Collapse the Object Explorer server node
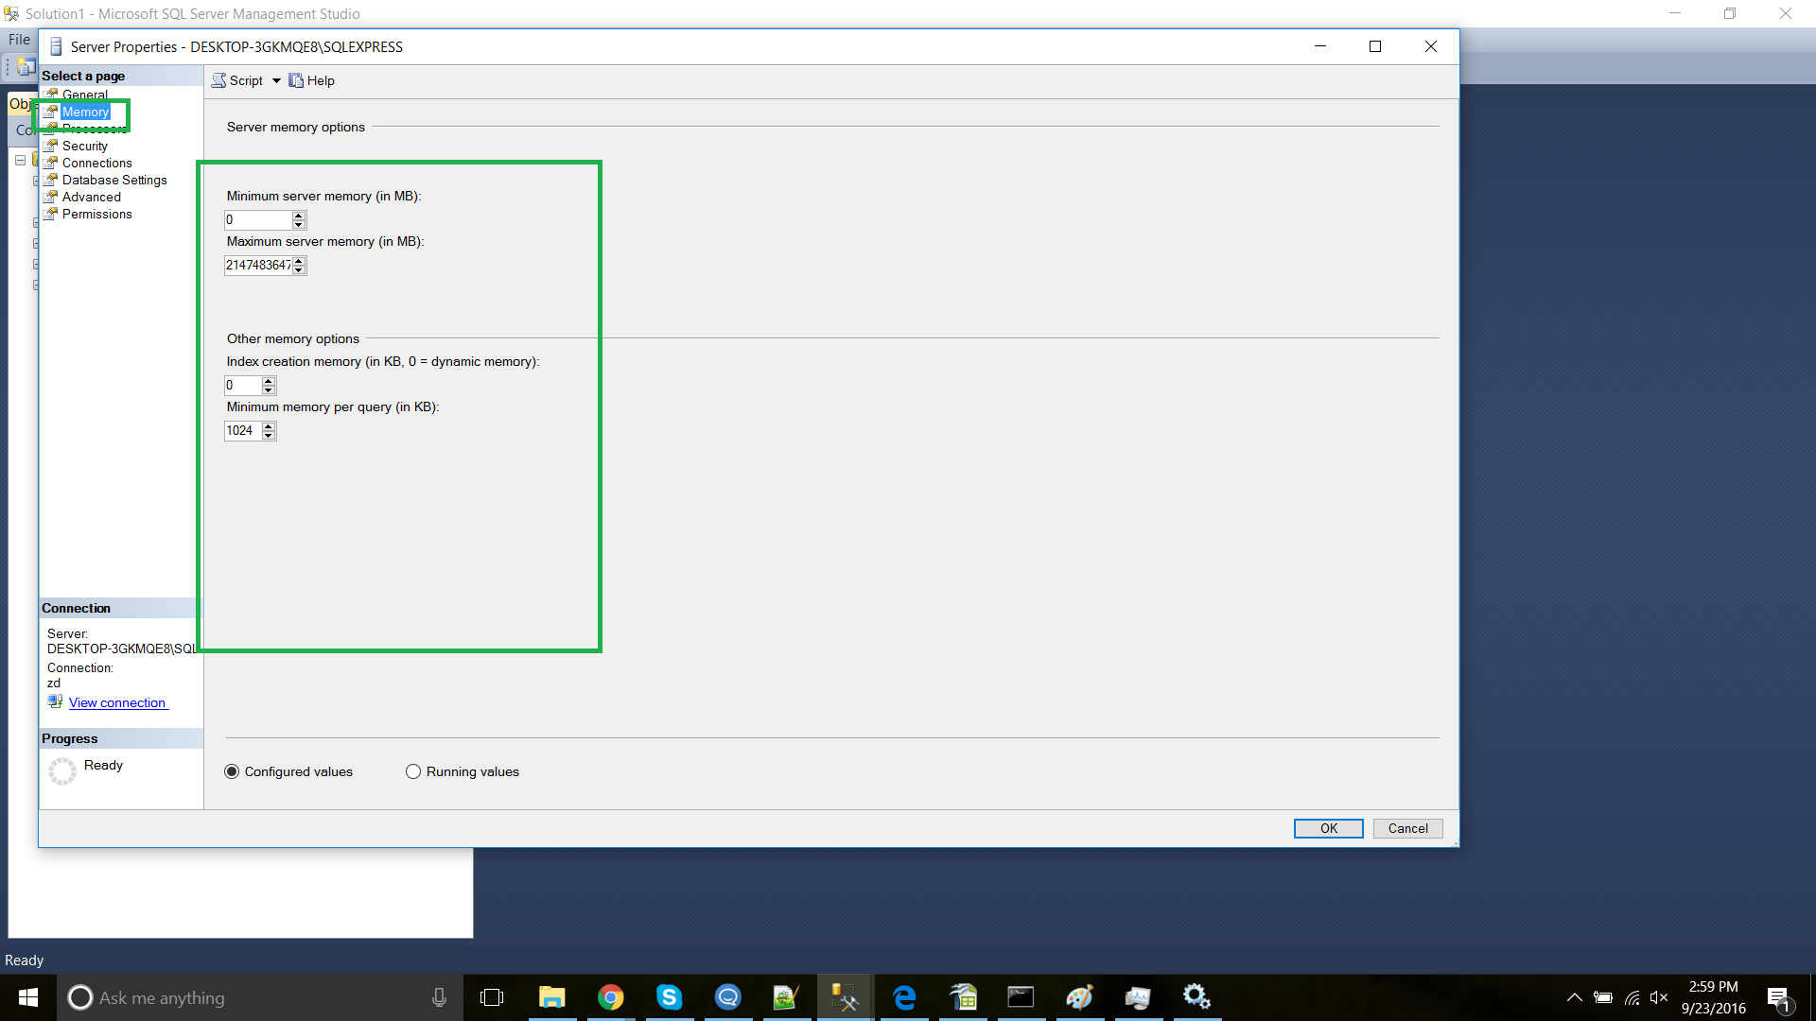The image size is (1816, 1021). click(20, 160)
